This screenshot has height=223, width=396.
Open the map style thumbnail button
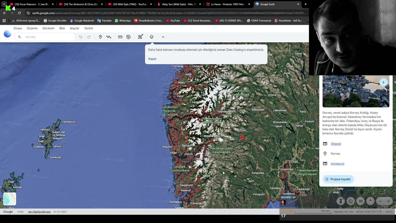[10, 199]
